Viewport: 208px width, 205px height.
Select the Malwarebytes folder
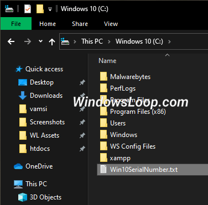[x=131, y=77]
